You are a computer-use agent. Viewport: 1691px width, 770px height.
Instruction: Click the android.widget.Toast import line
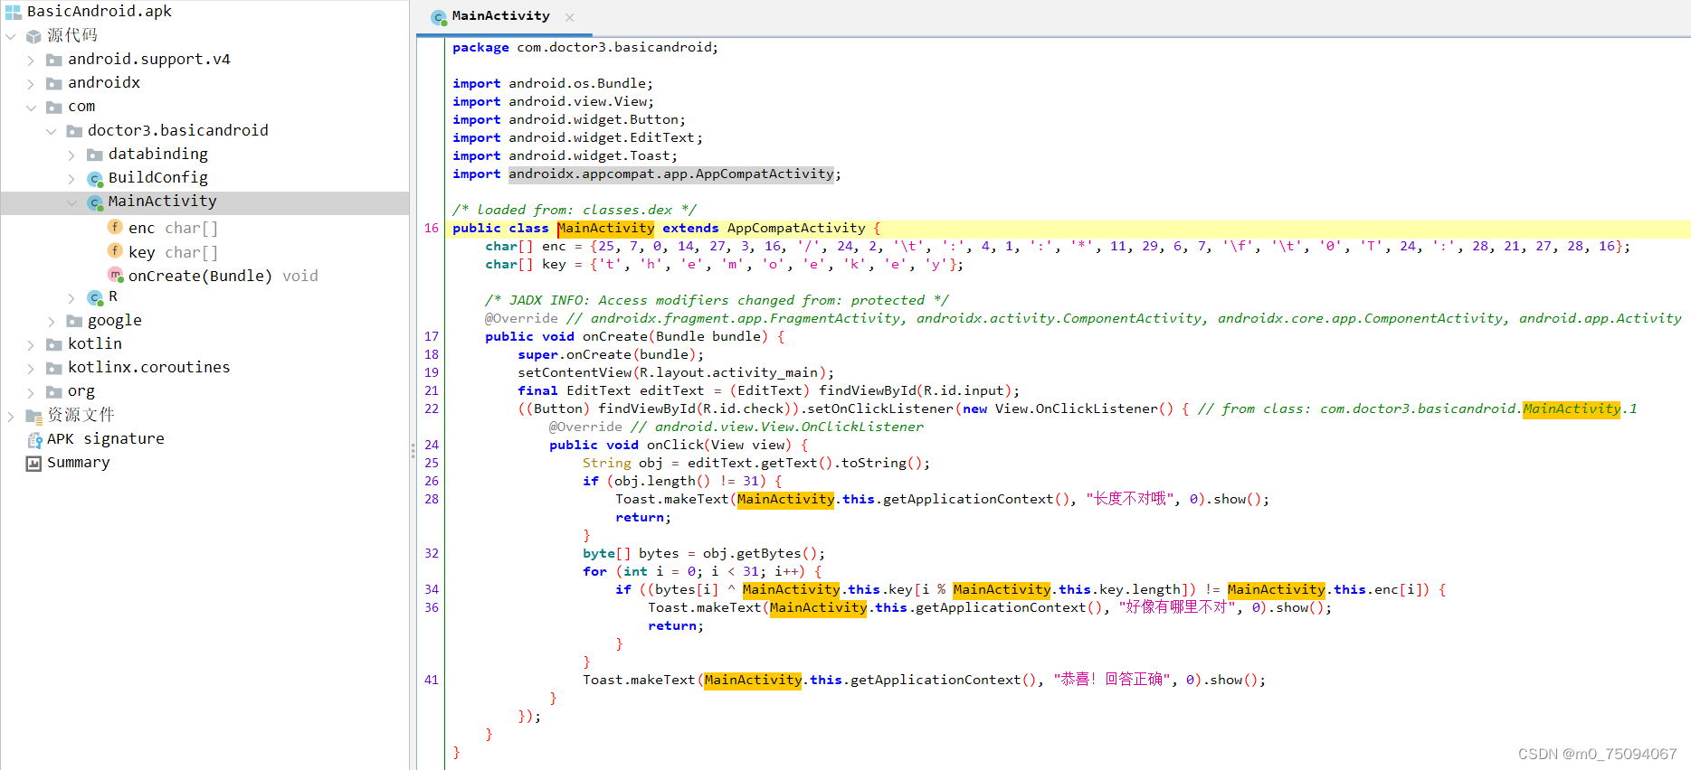565,155
